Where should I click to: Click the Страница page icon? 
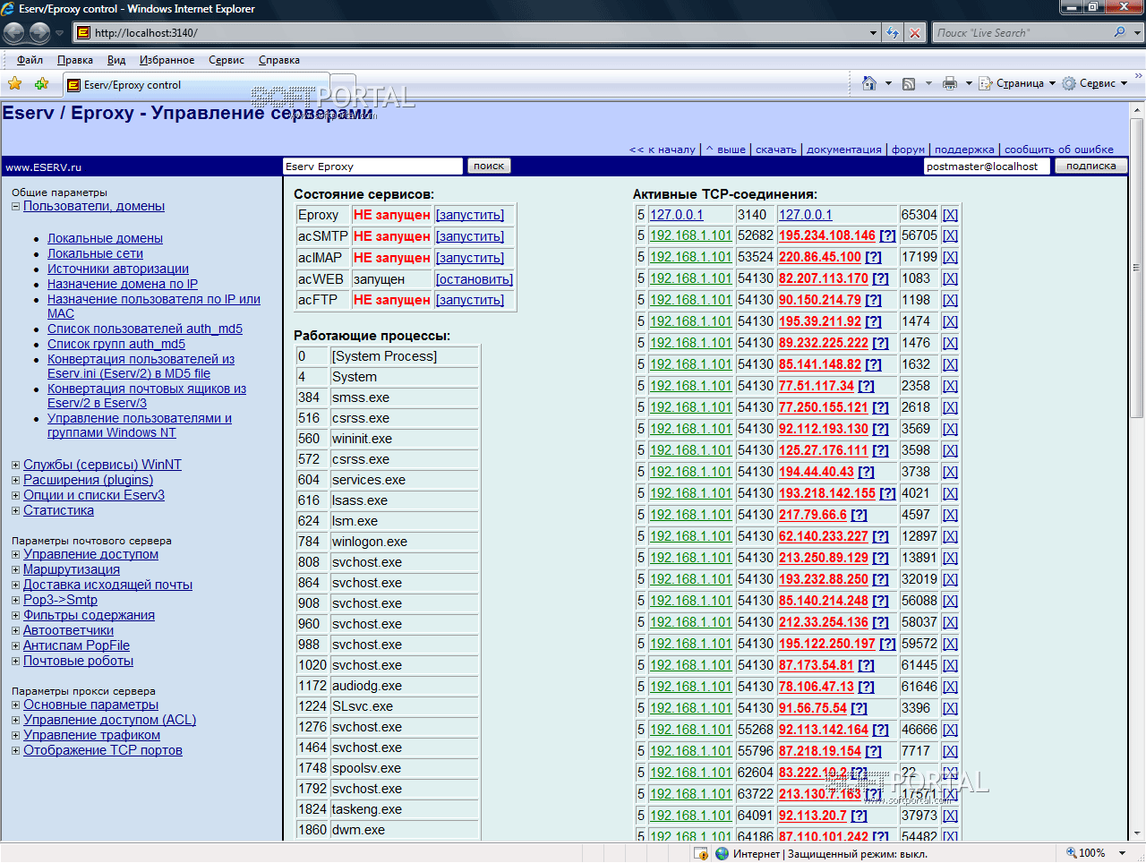pos(986,83)
